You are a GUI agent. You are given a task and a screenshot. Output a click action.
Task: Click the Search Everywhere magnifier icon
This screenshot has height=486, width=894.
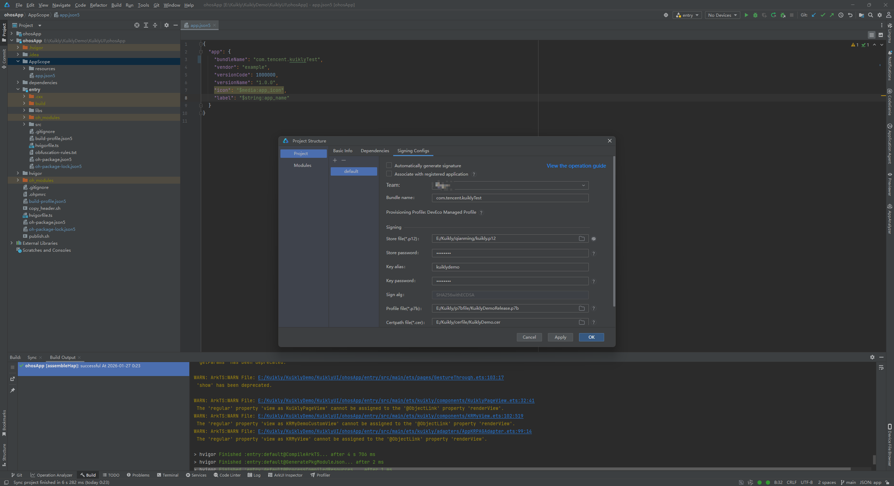[x=871, y=15]
